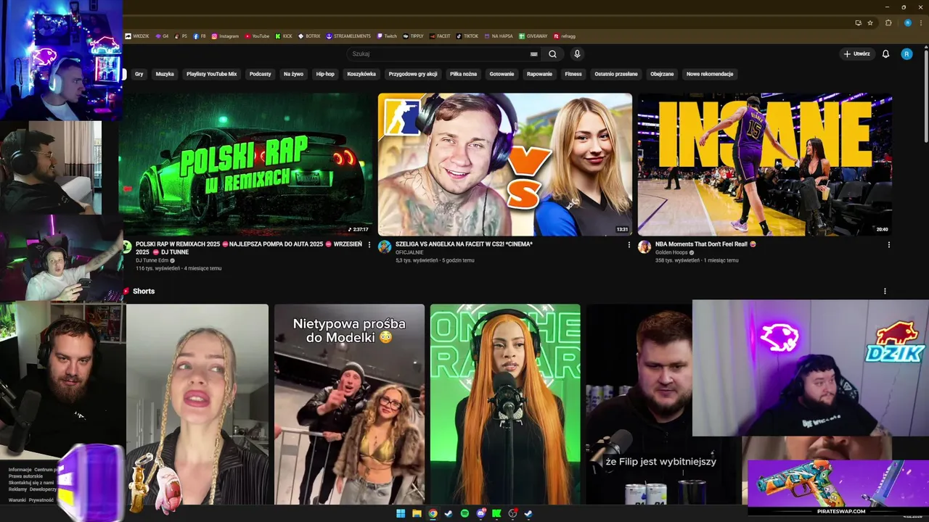
Task: Play the INSANE NBA video thumbnail
Action: pos(764,164)
